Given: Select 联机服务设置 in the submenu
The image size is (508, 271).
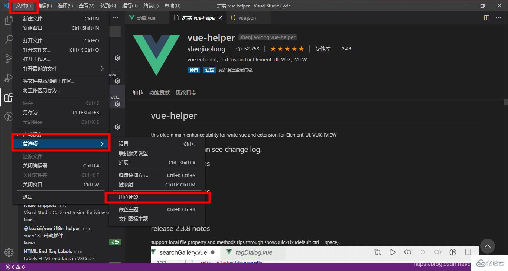Looking at the screenshot, I should pos(157,153).
